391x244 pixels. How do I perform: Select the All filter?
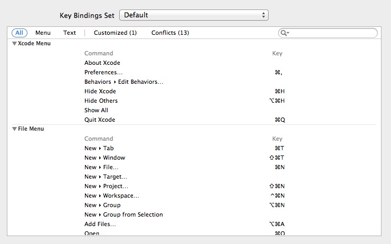[x=19, y=33]
